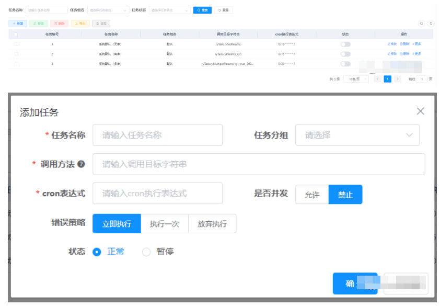The image size is (440, 306).
Task: Click the cron cell 0/15 * * * * ?
Action: [x=286, y=54]
